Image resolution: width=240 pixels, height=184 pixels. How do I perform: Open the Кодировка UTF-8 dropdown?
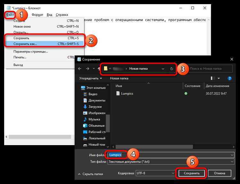pos(155,173)
